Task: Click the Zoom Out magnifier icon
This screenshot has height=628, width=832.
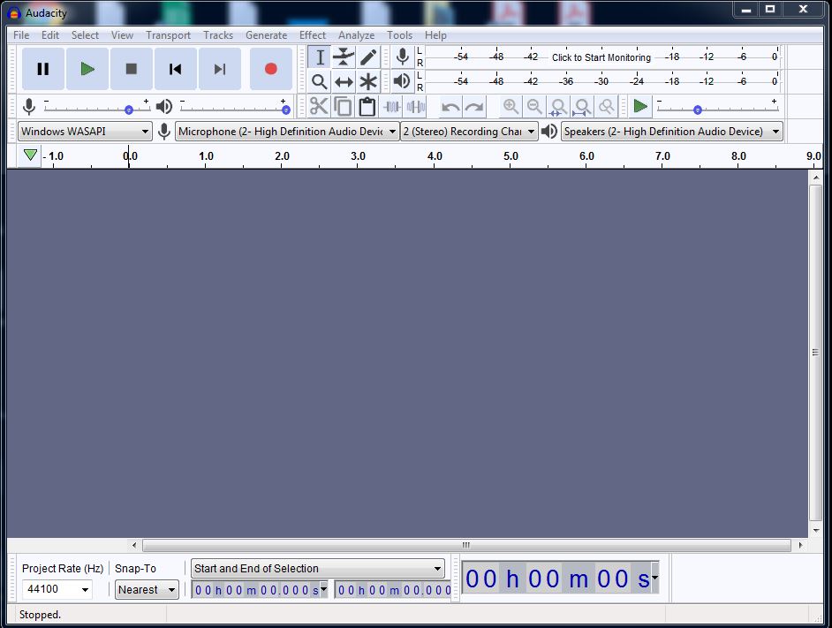Action: [x=534, y=107]
